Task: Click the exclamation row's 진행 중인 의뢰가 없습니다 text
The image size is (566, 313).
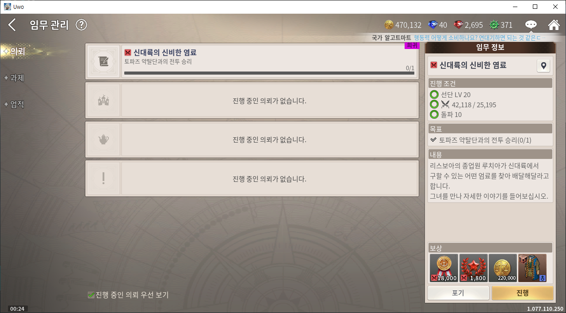Action: pyautogui.click(x=269, y=179)
